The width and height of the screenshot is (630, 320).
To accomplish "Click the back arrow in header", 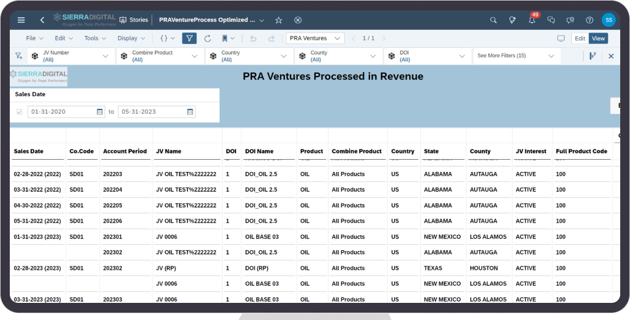I will pos(42,20).
